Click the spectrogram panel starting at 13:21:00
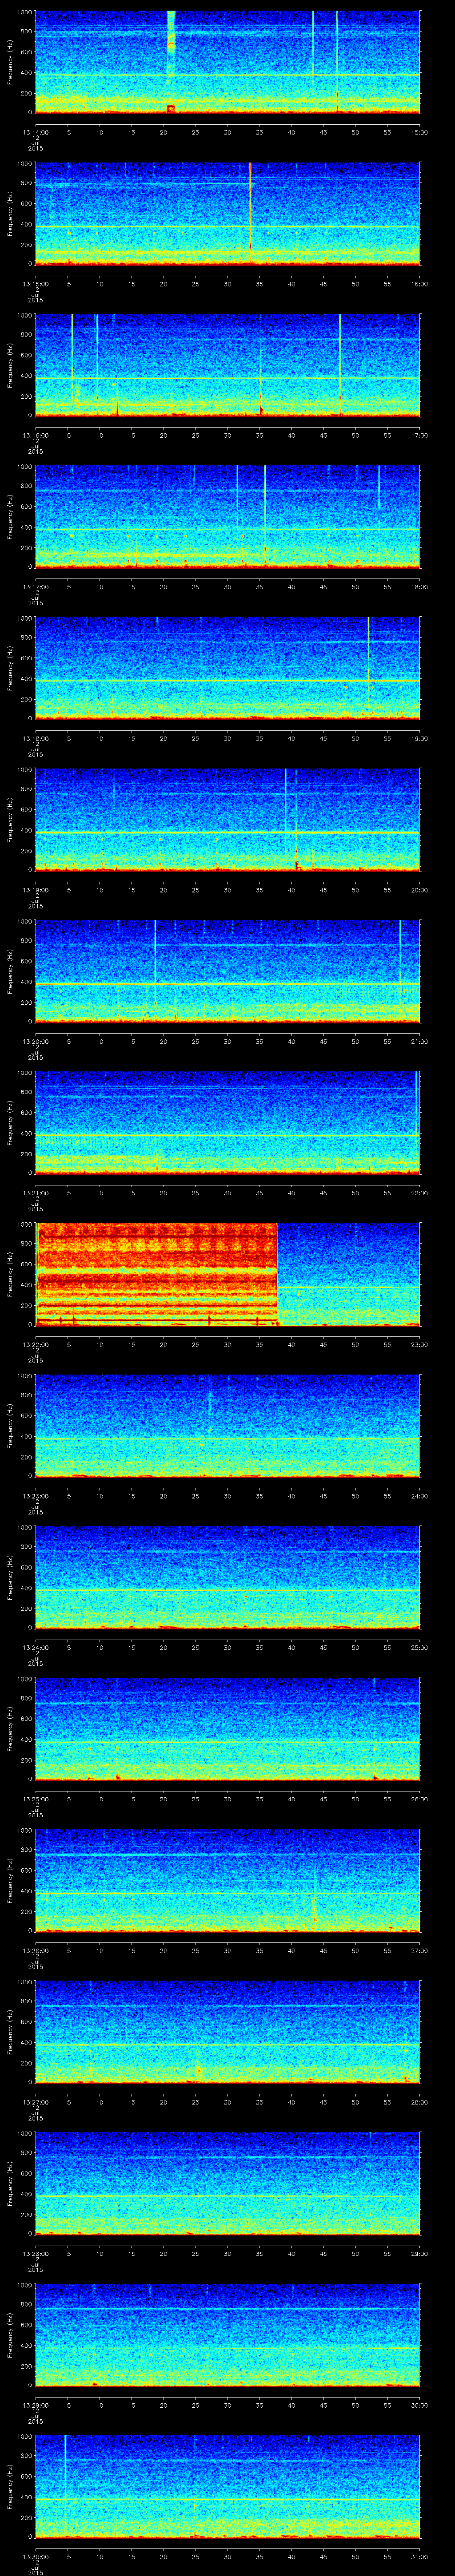The width and height of the screenshot is (455, 2576). [228, 1122]
